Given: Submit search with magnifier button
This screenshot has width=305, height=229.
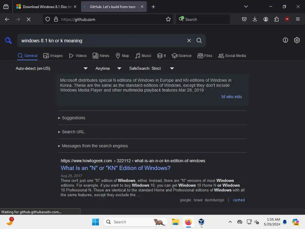Looking at the screenshot, I should coord(199,41).
